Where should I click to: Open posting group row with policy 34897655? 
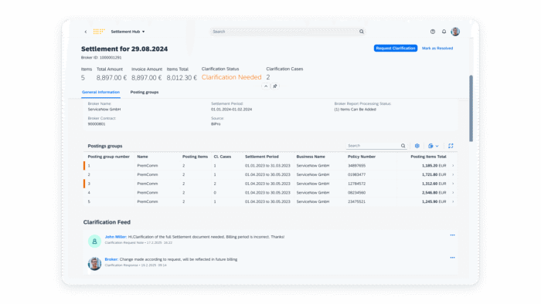270,166
